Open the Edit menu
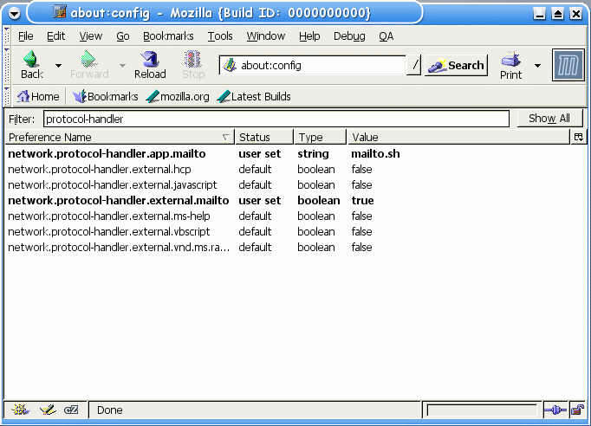 coord(55,36)
